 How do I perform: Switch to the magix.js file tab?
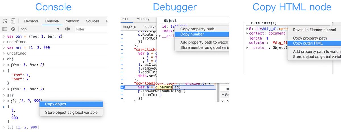130,26
